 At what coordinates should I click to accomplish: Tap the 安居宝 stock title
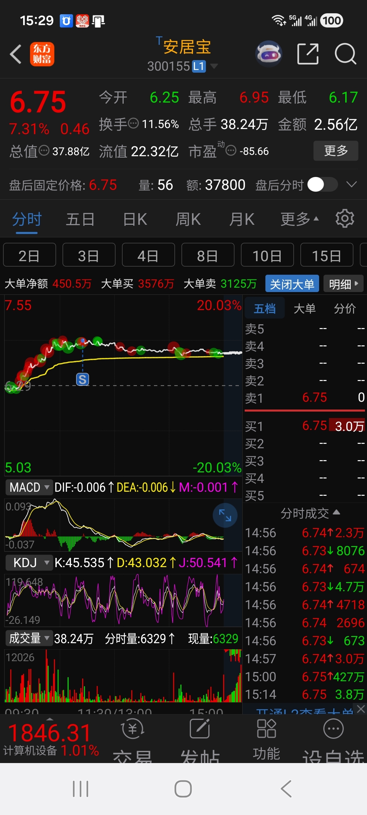pos(187,47)
